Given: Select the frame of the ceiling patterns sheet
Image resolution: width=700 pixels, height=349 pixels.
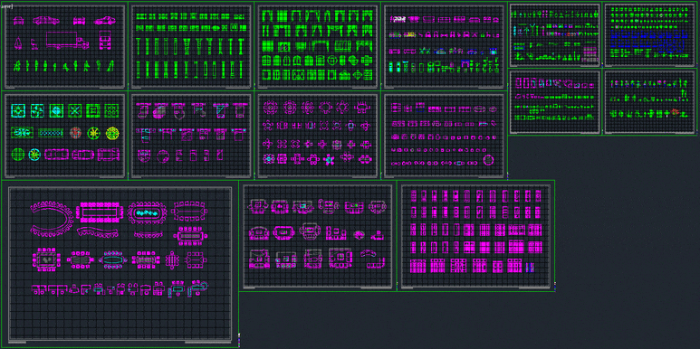Looking at the screenshot, I should 64,136.
